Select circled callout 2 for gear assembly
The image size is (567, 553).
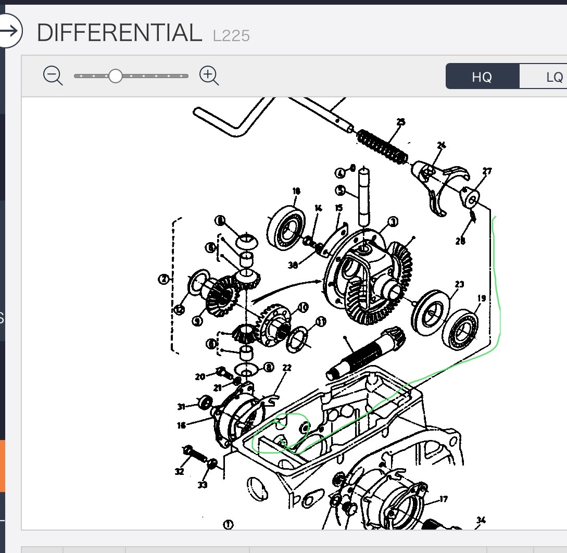(163, 280)
